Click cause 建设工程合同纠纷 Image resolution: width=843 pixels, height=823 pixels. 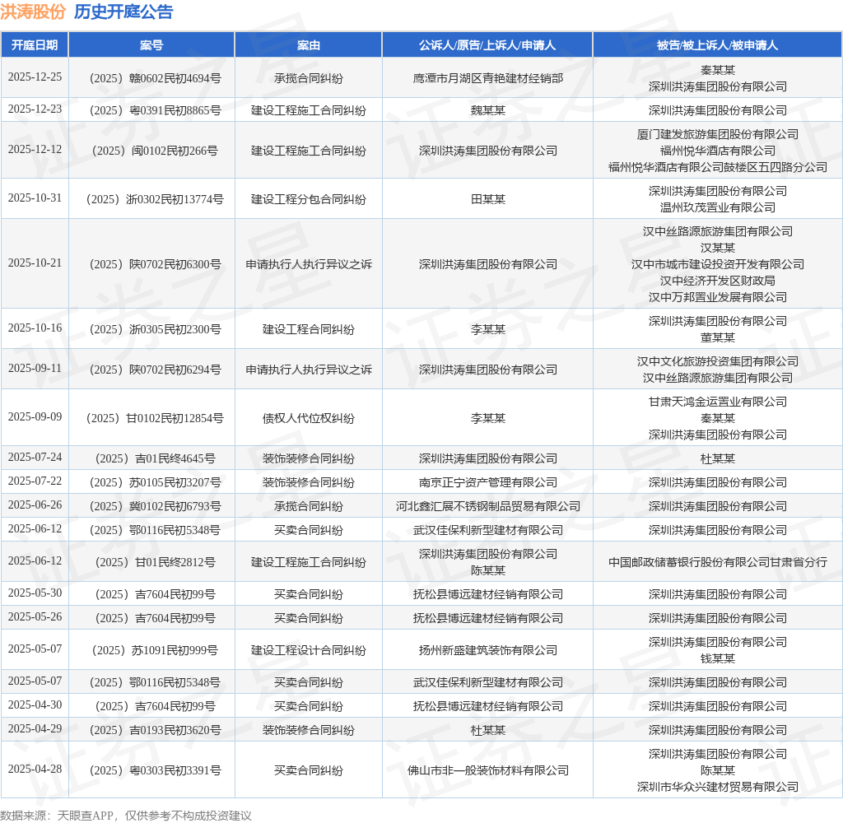click(x=309, y=329)
